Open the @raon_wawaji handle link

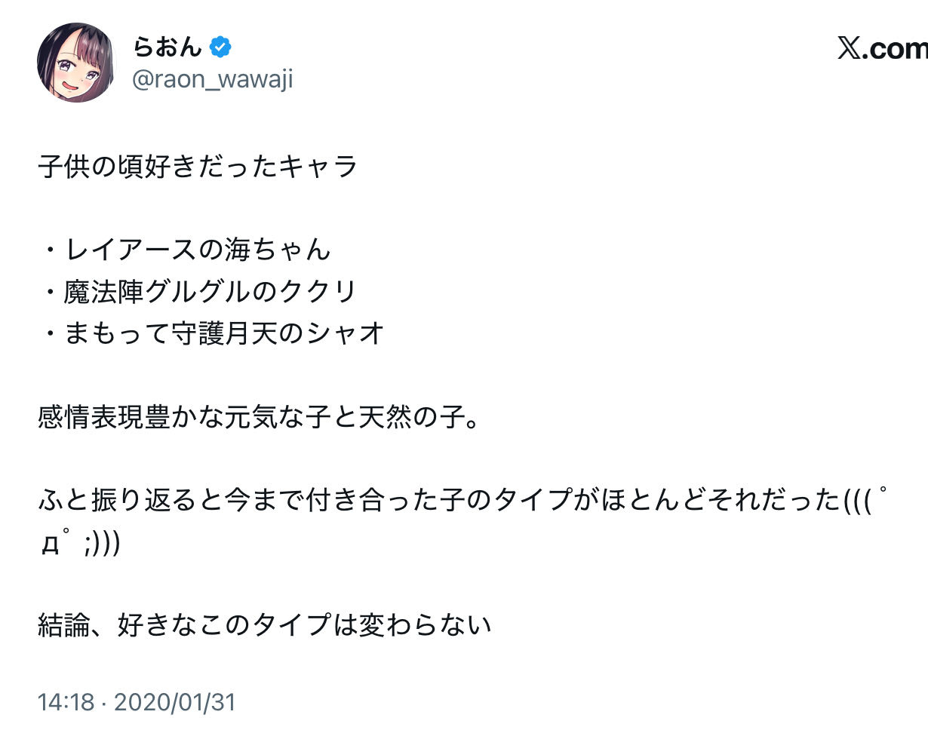(213, 79)
